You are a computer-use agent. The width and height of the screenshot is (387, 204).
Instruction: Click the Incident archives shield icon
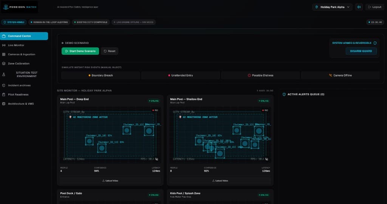[x=4, y=85]
